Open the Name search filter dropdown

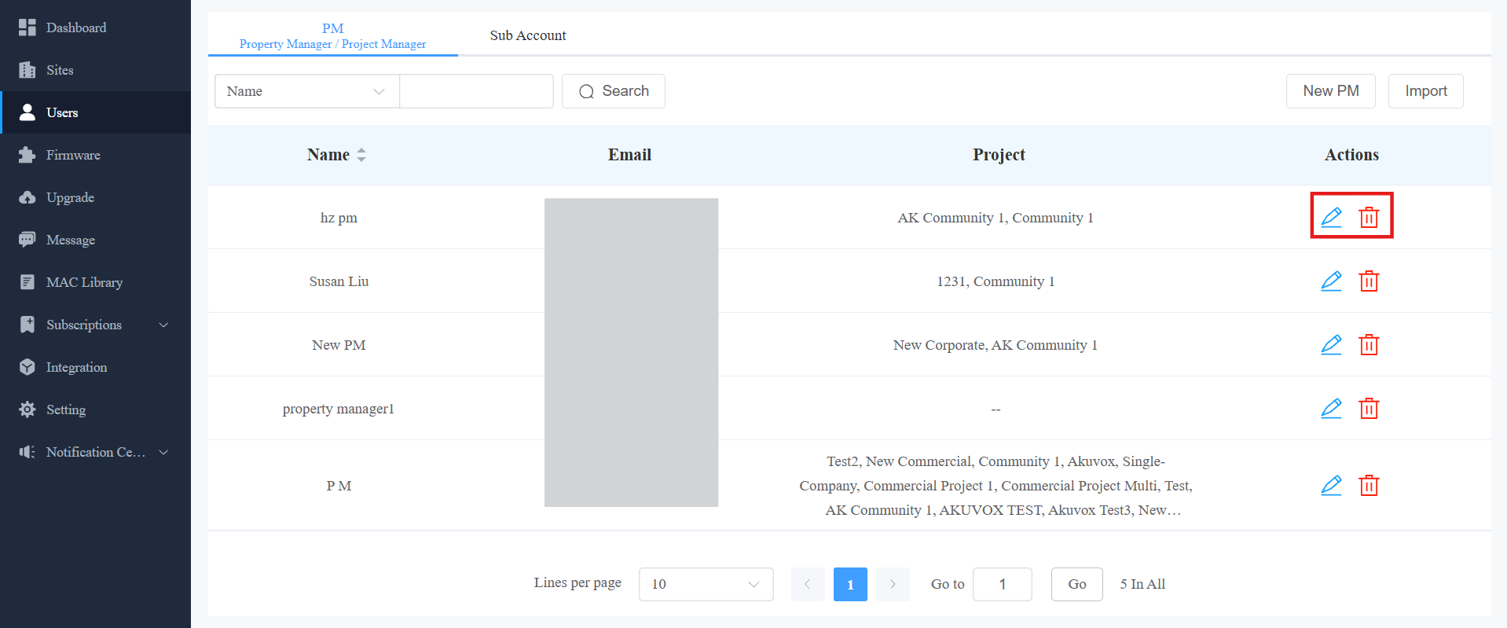tap(307, 91)
